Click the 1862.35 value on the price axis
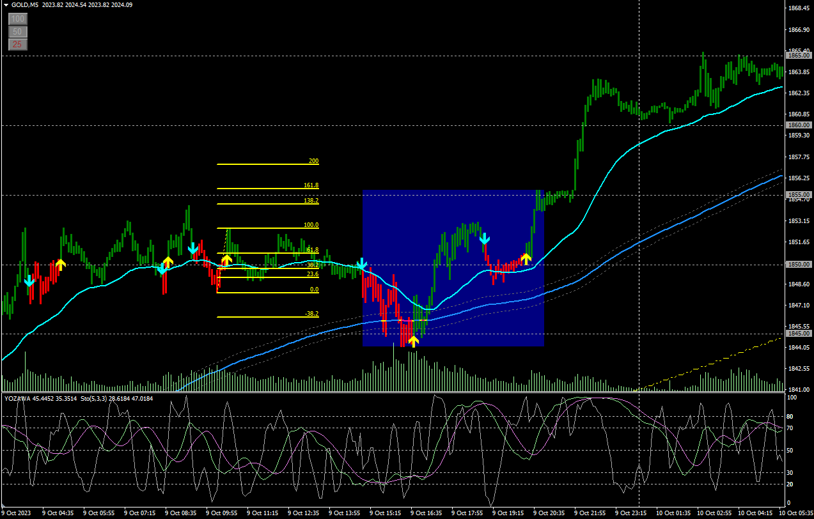 [800, 93]
